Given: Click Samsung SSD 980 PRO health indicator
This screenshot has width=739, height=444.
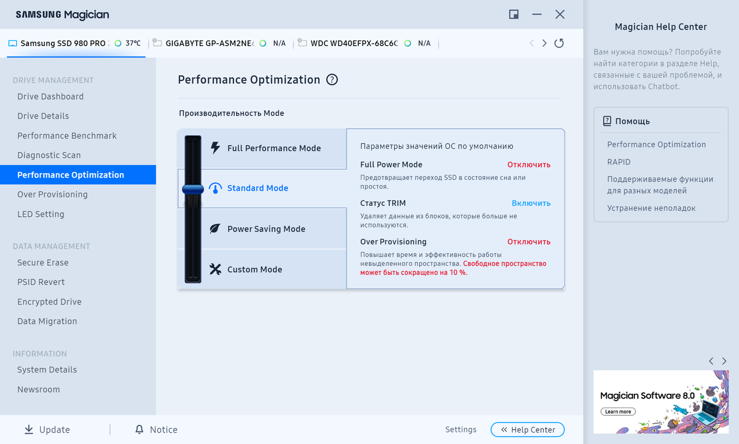Looking at the screenshot, I should pyautogui.click(x=118, y=43).
